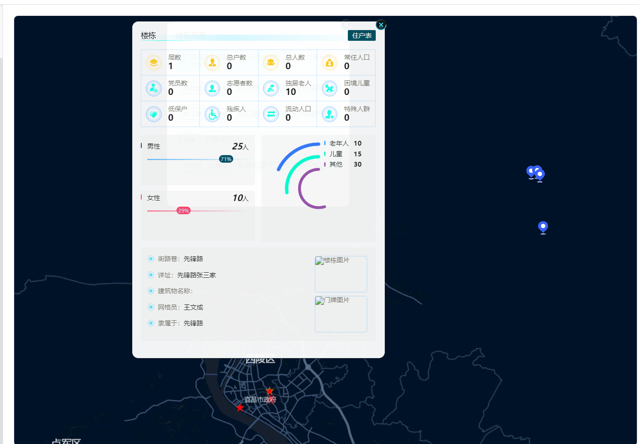The height and width of the screenshot is (444, 639).
Task: Open the 住户表 resident table
Action: click(x=362, y=36)
